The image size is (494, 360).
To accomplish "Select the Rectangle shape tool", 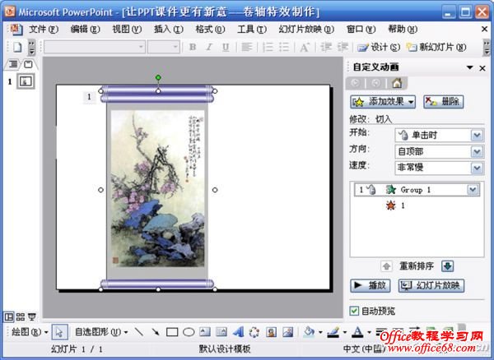I will pos(172,332).
